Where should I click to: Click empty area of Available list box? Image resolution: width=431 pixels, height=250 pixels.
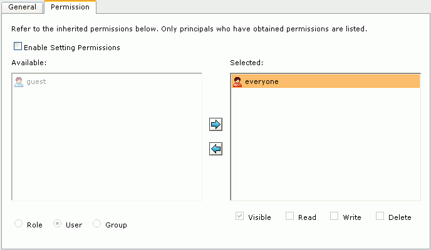tap(107, 143)
